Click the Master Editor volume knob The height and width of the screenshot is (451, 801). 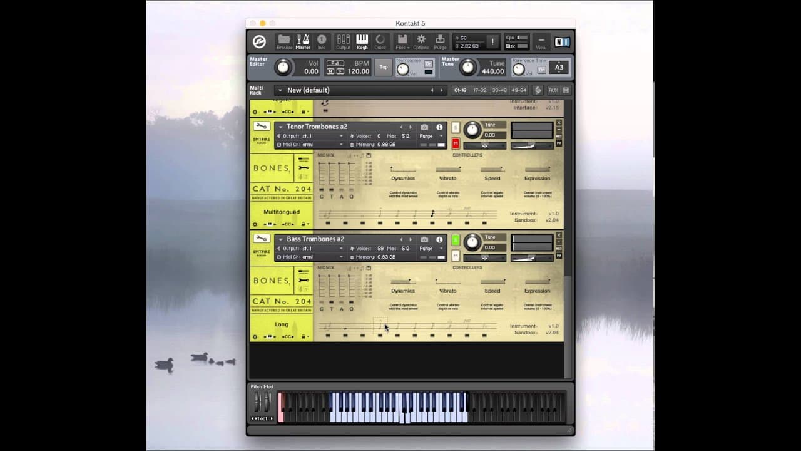pyautogui.click(x=284, y=67)
